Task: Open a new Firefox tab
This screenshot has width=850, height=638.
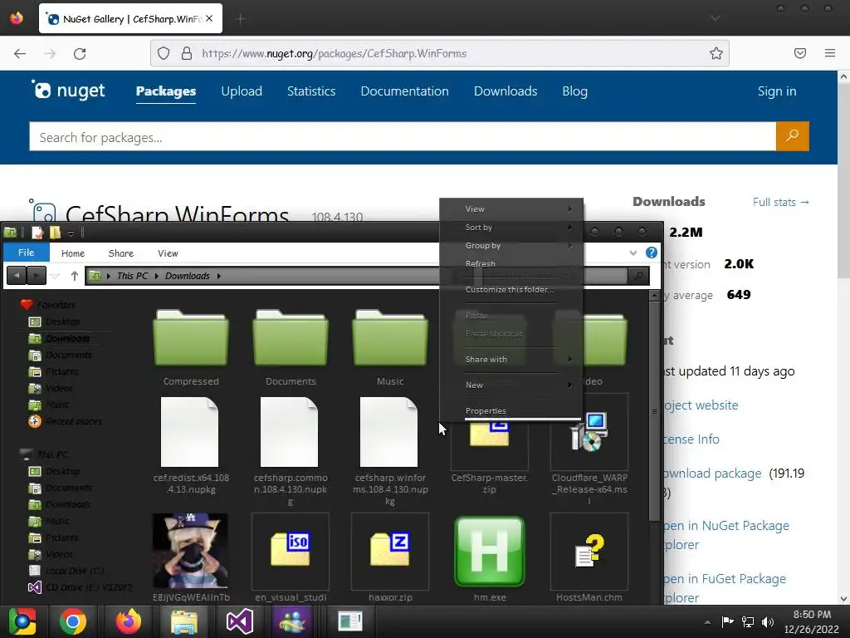Action: click(240, 19)
